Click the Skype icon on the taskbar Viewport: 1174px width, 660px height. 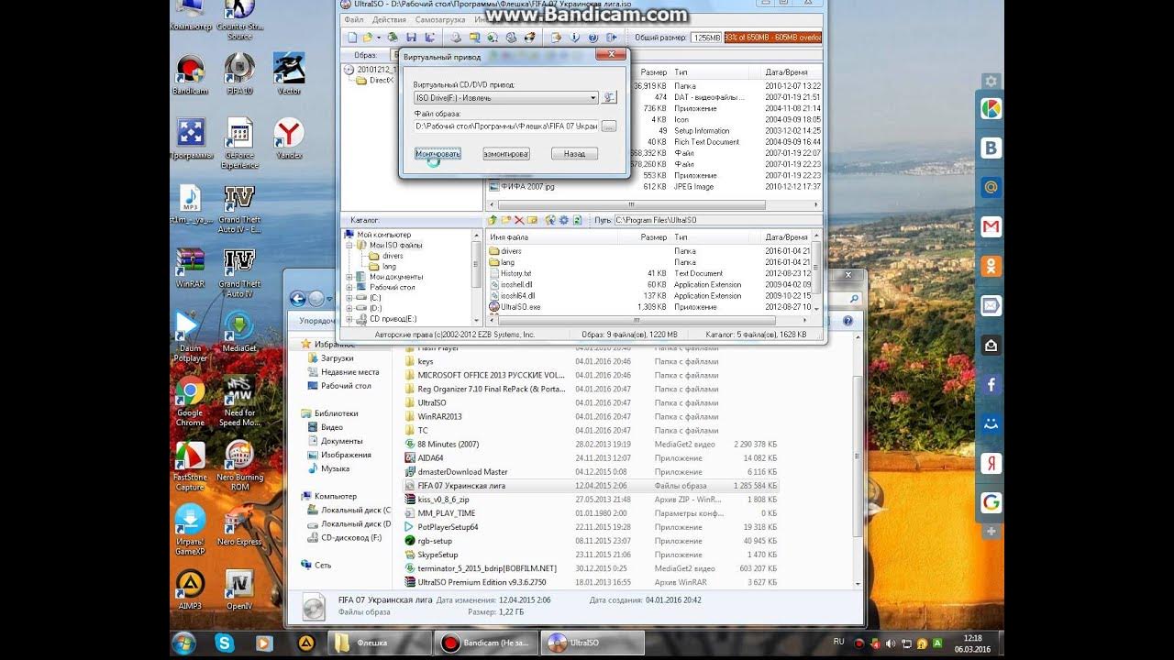[225, 643]
